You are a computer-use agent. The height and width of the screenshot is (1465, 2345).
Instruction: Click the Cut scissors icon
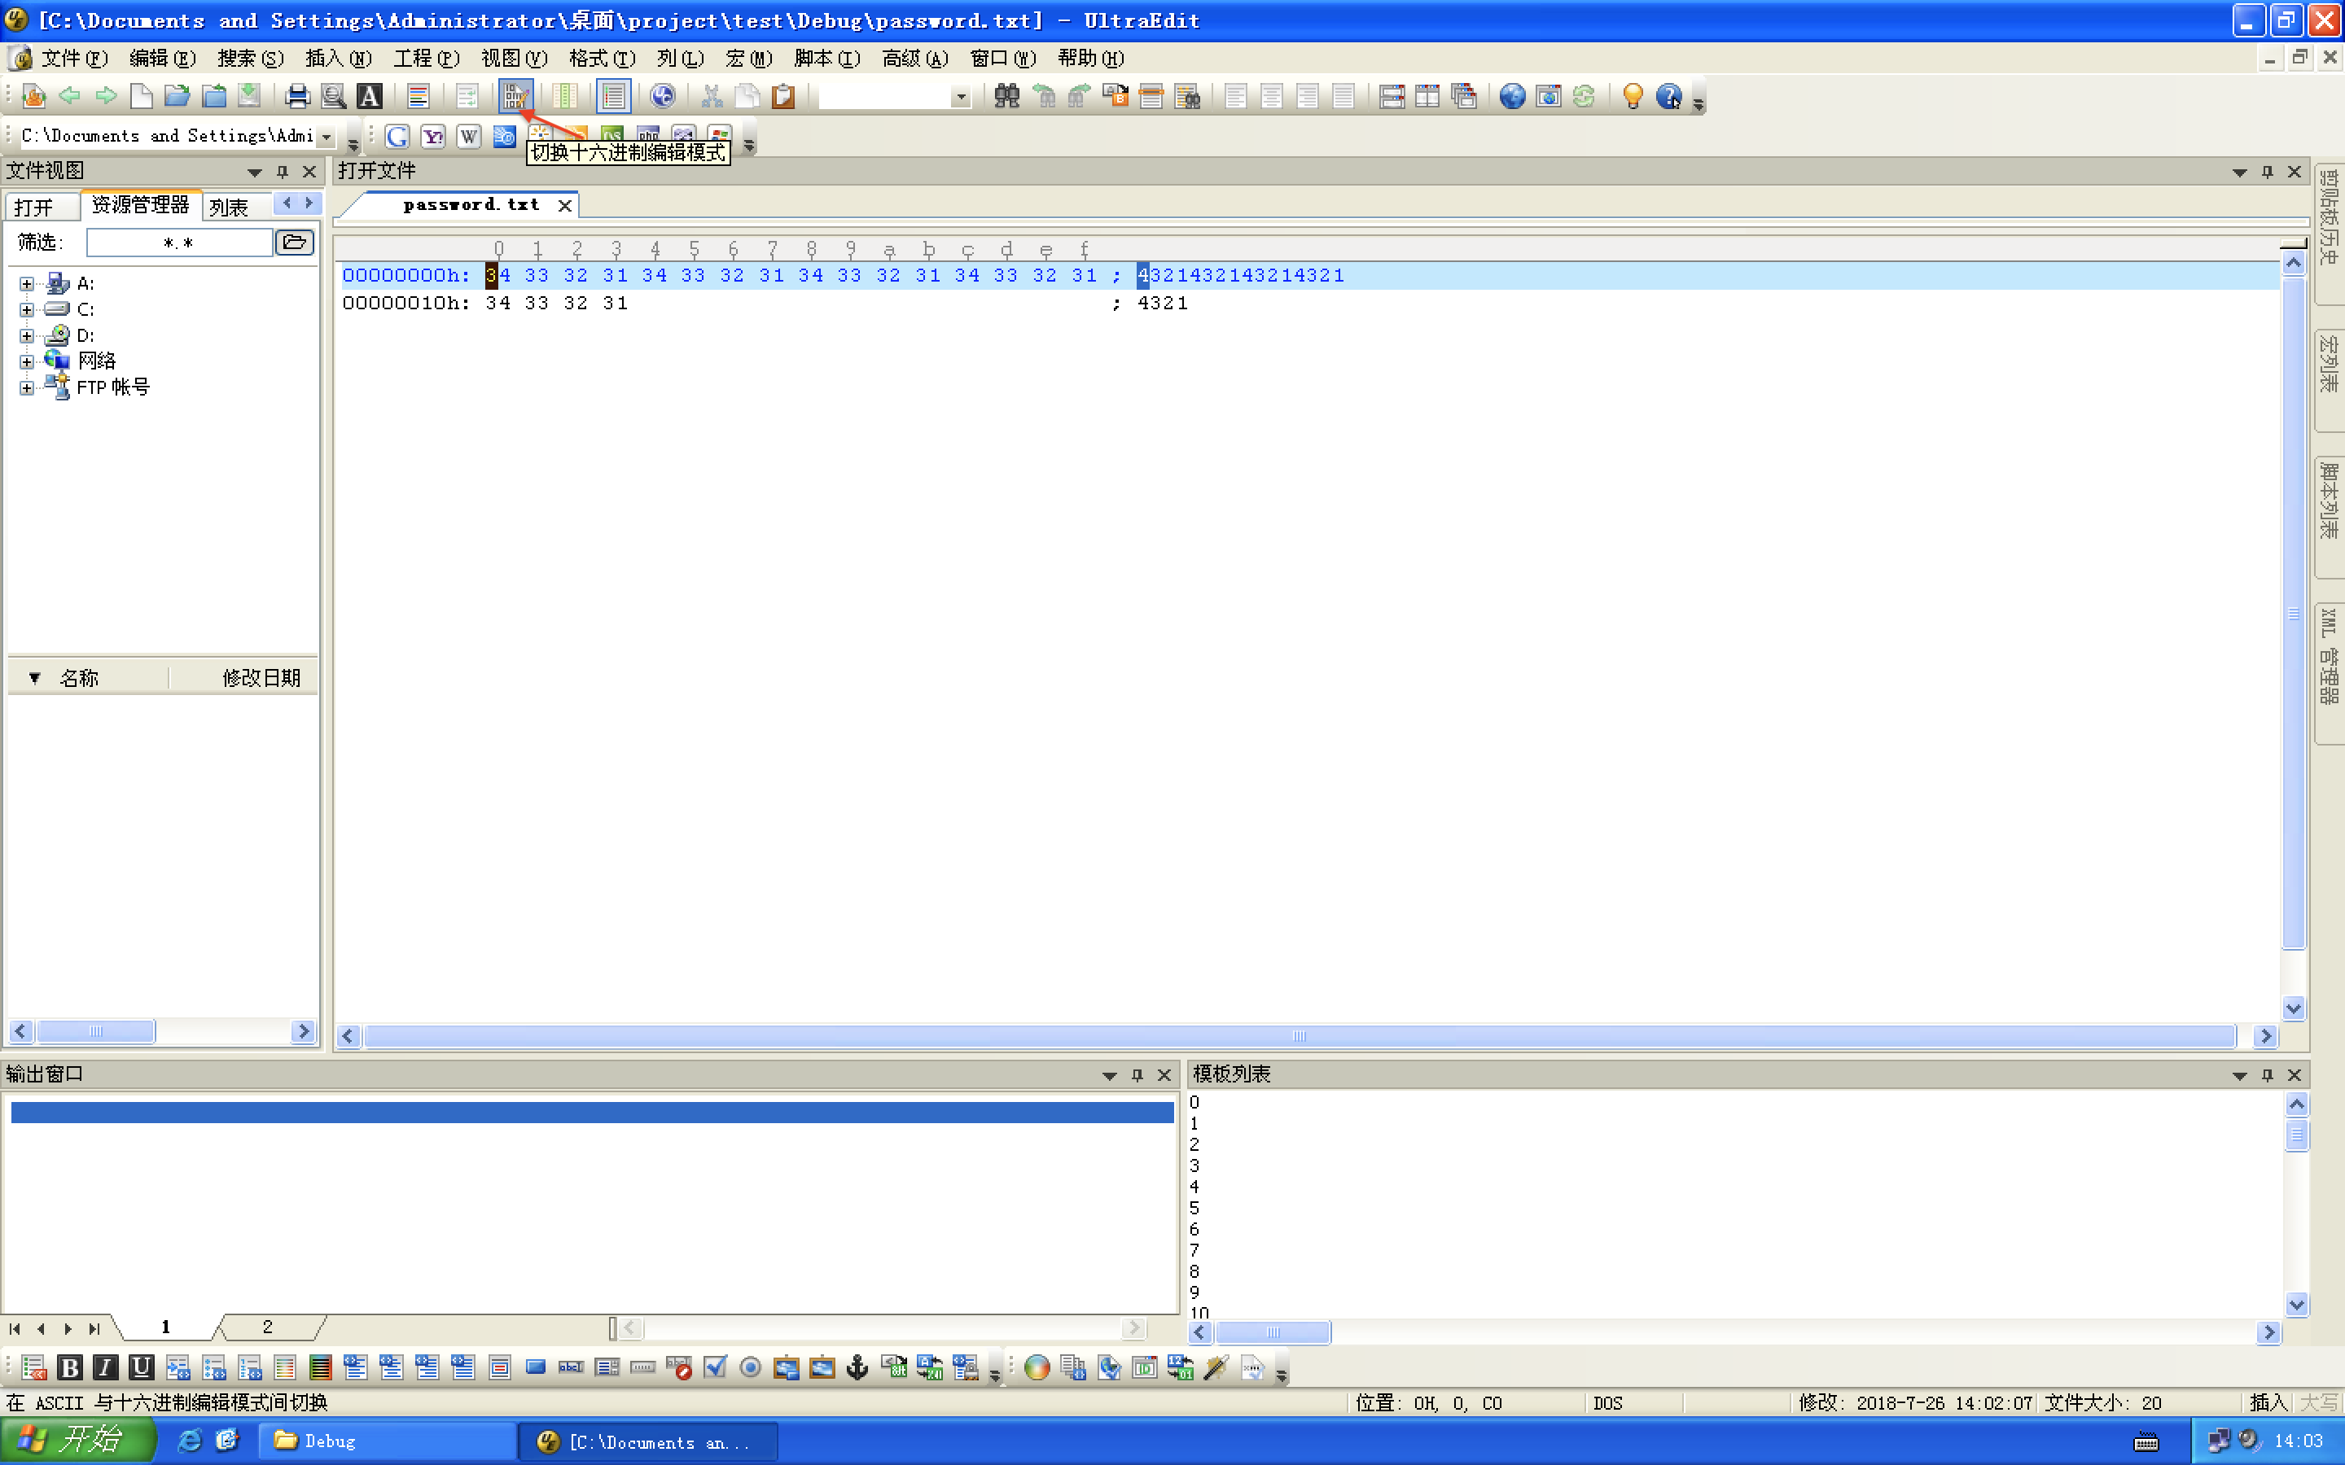pos(712,96)
